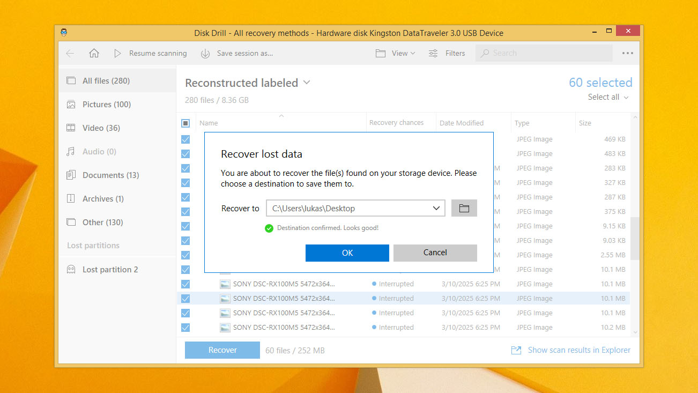Screen dimensions: 698x393
Task: Confirm recovery by clicking OK
Action: pos(347,253)
